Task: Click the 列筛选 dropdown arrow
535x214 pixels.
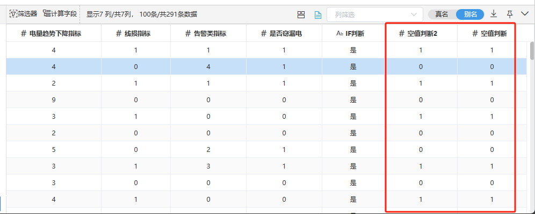Action: pos(414,14)
